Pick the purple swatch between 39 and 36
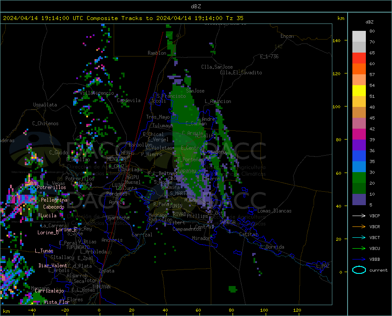The width and height of the screenshot is (392, 316). coord(359,145)
